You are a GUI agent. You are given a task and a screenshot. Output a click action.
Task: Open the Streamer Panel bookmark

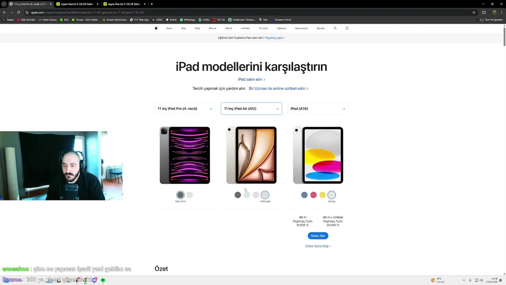280,19
